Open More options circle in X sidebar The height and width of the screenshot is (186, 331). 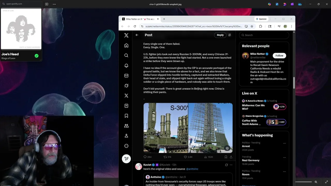click(x=126, y=146)
